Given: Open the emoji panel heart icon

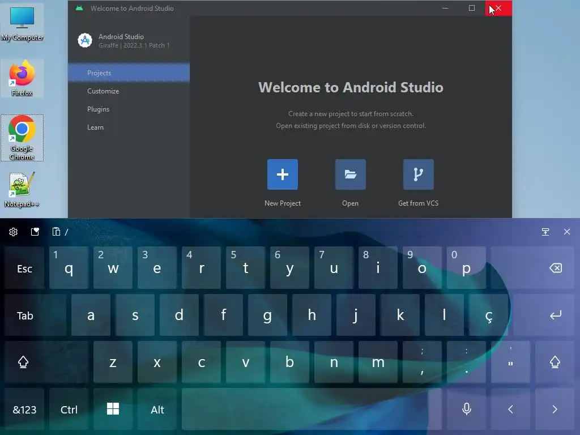Looking at the screenshot, I should (x=35, y=232).
